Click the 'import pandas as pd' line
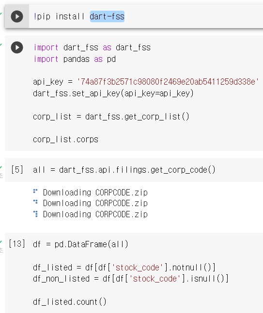Screen dimensions: 263x313 75,60
